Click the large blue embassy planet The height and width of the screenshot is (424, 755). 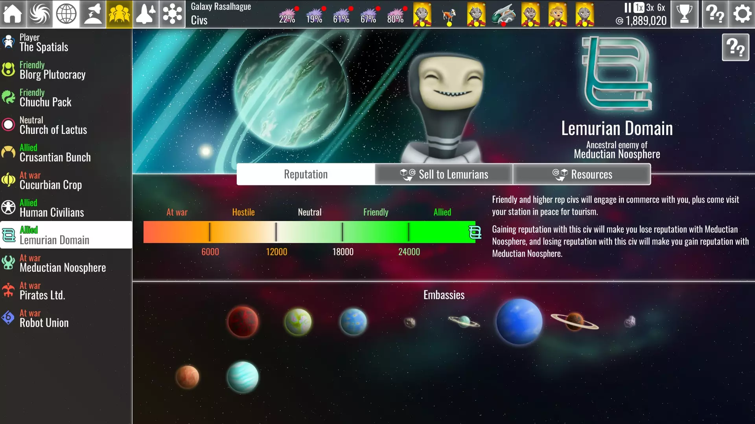(x=519, y=322)
